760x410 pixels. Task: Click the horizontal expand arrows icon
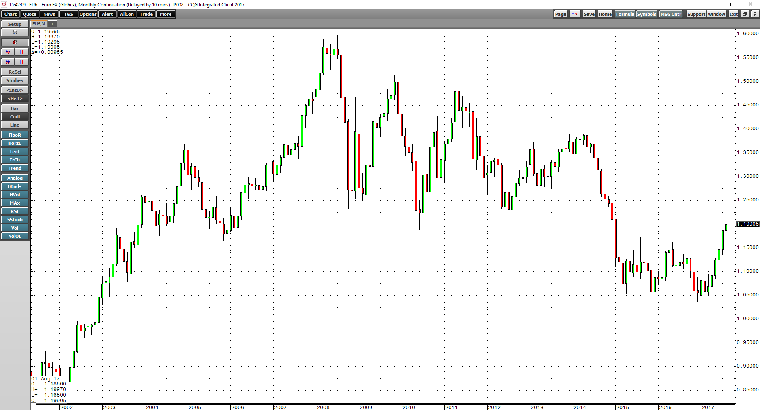(8, 52)
